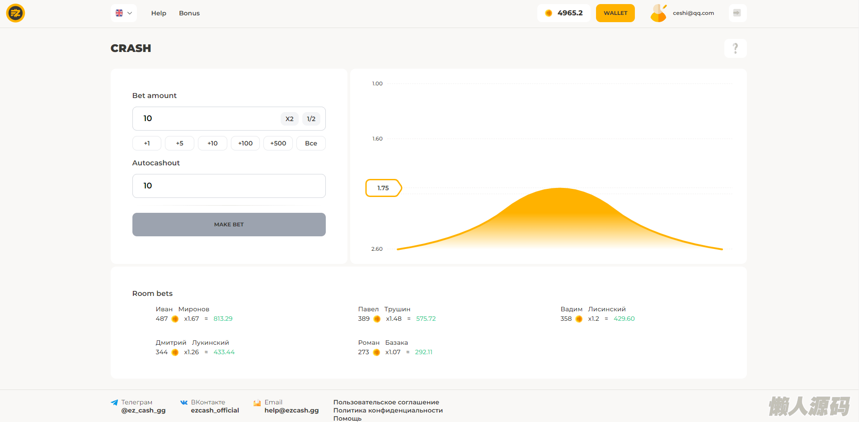859x422 pixels.
Task: Halve the bet with 1/2 button
Action: click(311, 119)
